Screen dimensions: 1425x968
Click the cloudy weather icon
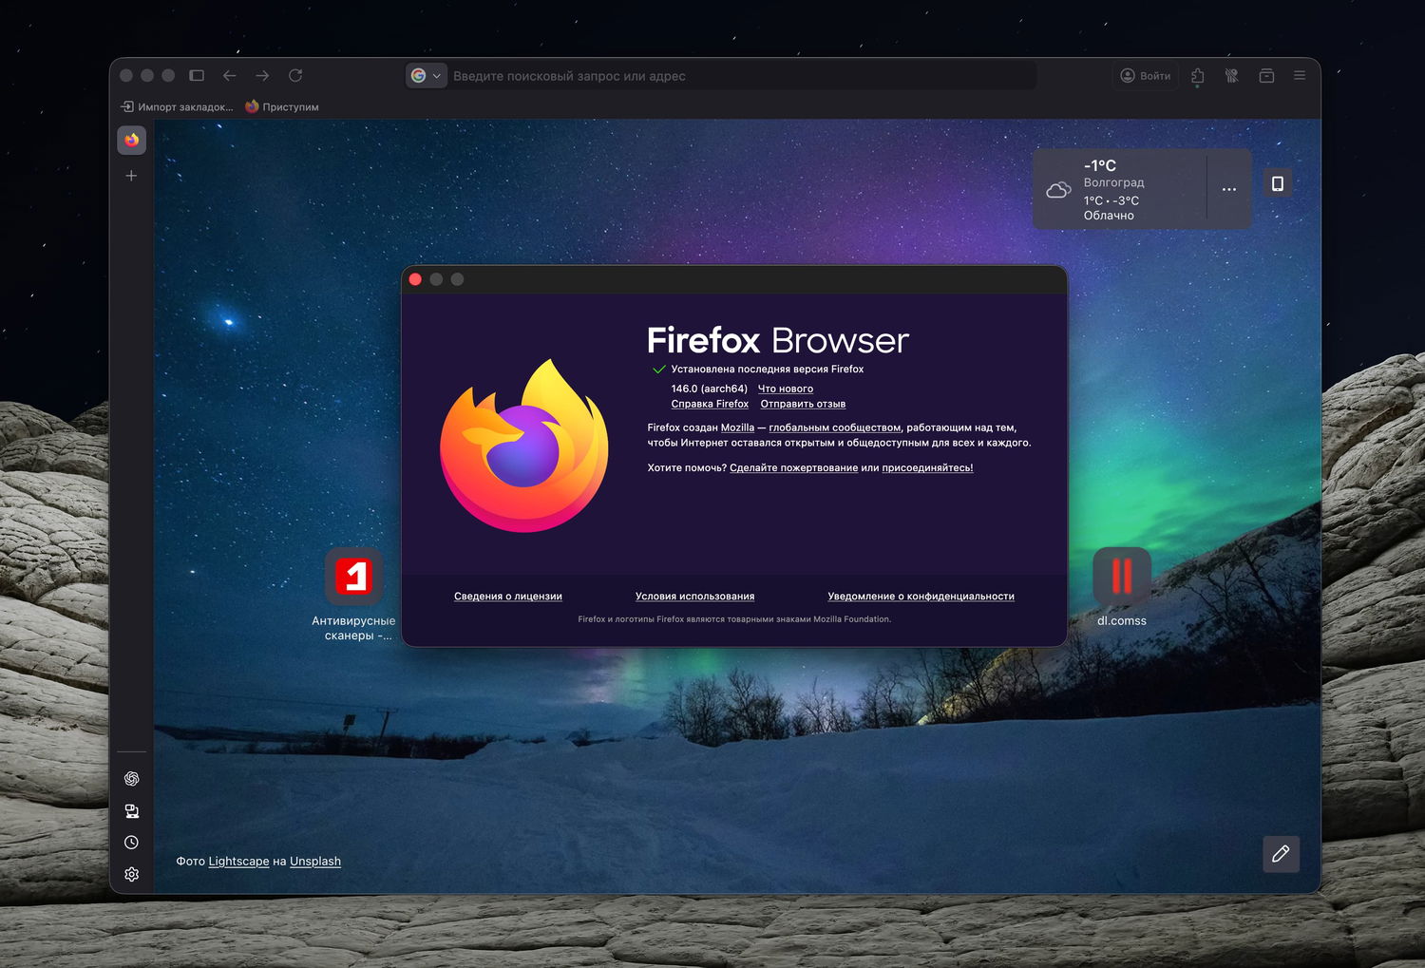point(1058,190)
